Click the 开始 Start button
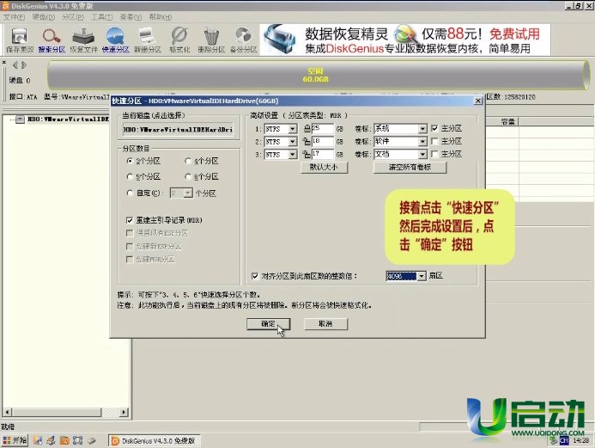The image size is (595, 448). (x=15, y=440)
